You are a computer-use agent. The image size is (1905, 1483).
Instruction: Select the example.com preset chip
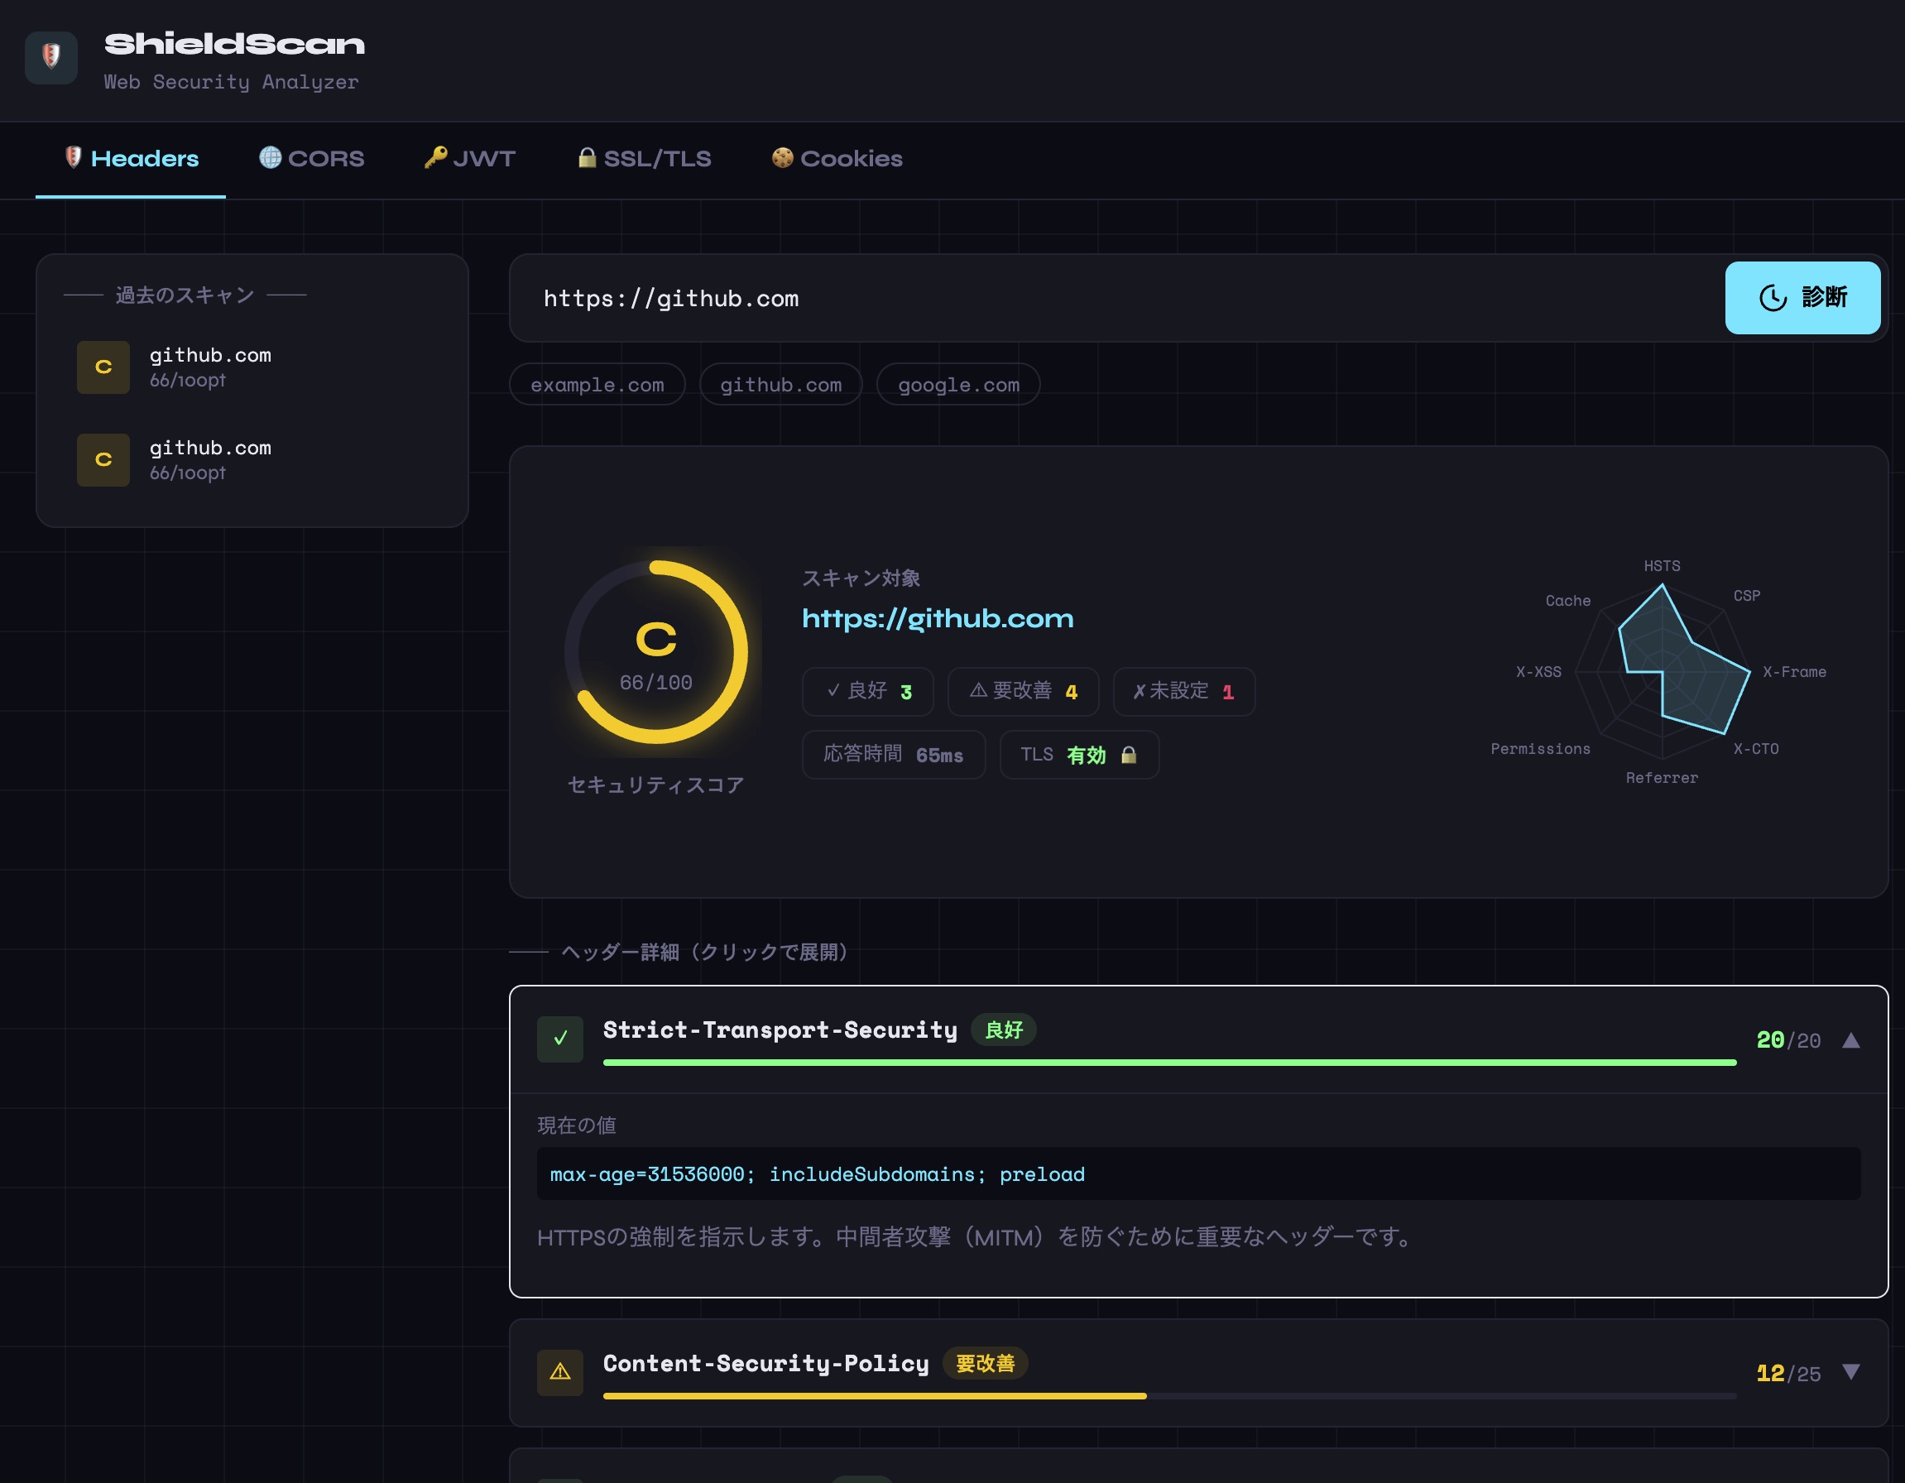pyautogui.click(x=597, y=385)
